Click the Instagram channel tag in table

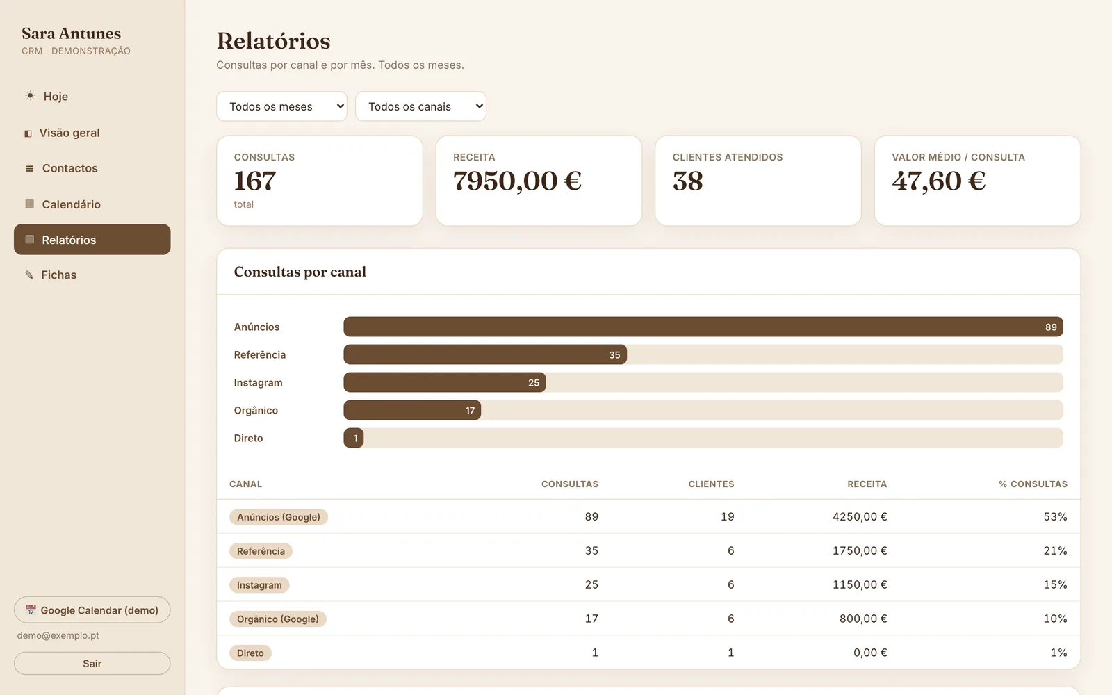pyautogui.click(x=259, y=585)
